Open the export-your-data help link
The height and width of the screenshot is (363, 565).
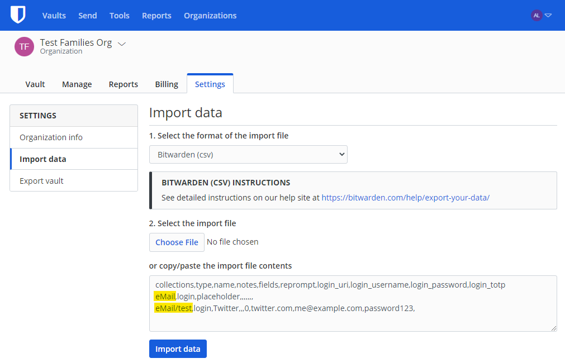405,198
